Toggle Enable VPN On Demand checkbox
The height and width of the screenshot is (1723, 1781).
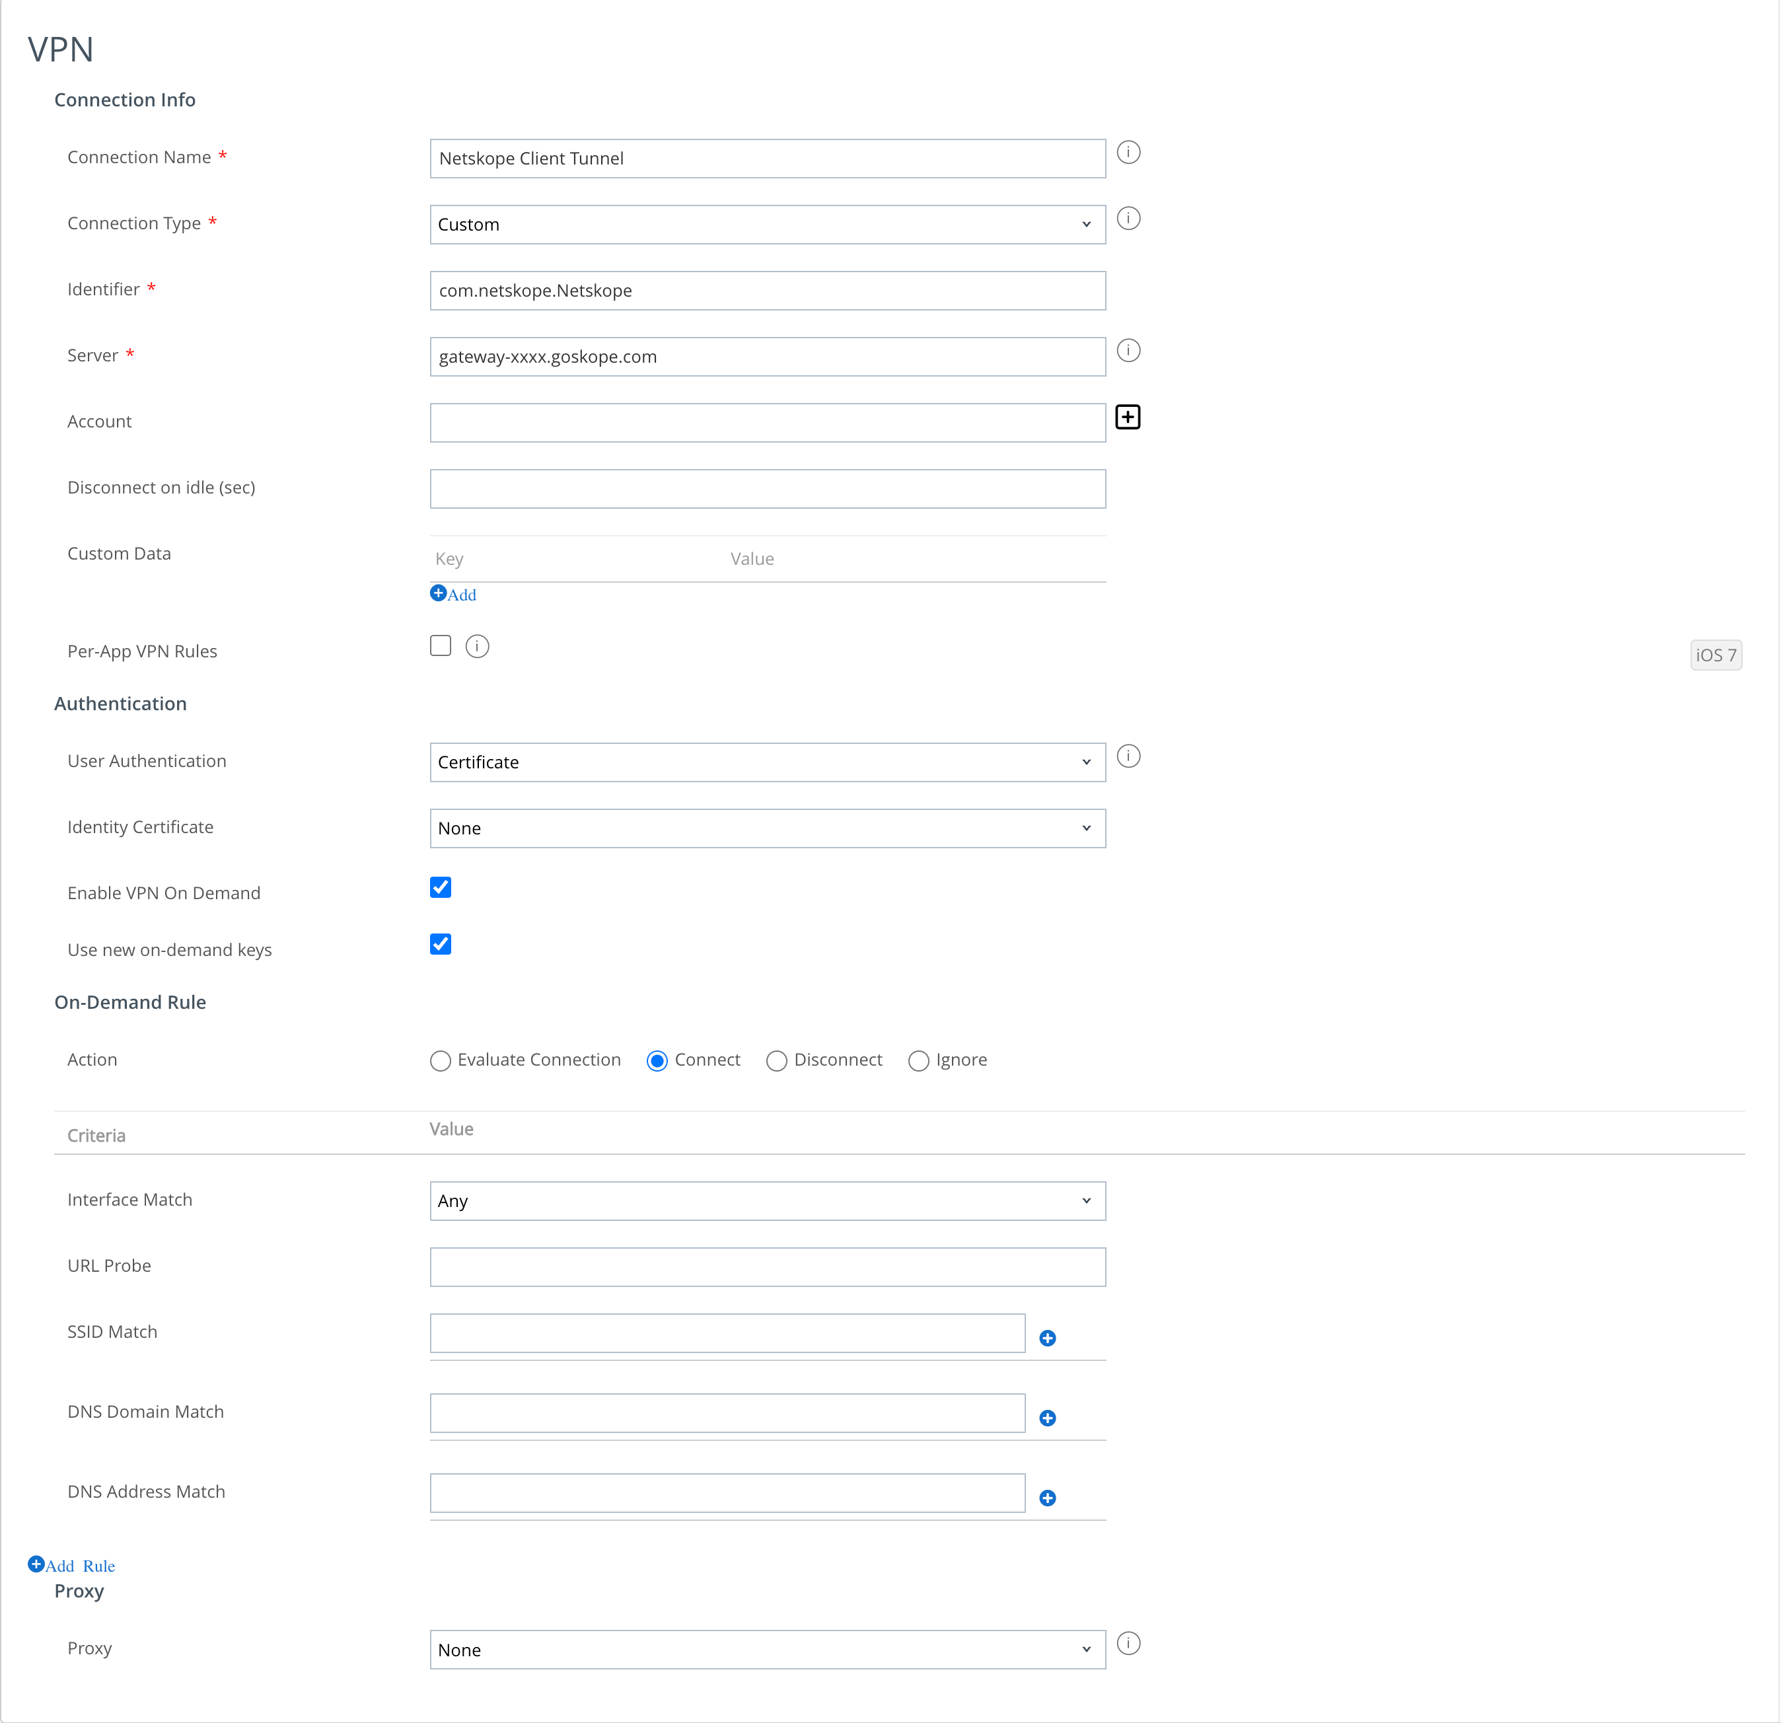[x=441, y=888]
